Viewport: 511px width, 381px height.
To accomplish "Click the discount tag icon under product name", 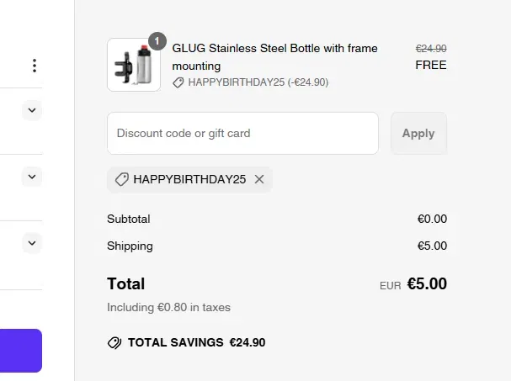I will (x=178, y=82).
